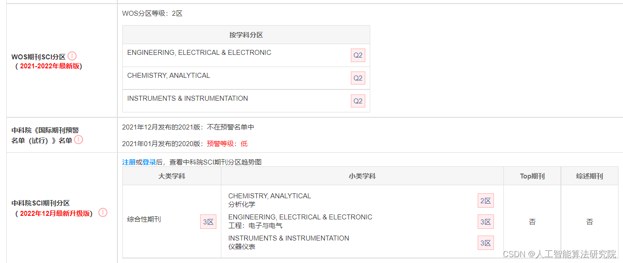Click the 小类学科 column header

point(362,176)
